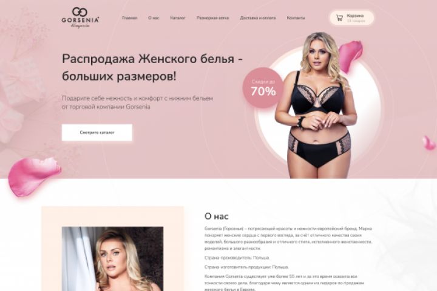Open the Контакты menu link

(296, 18)
